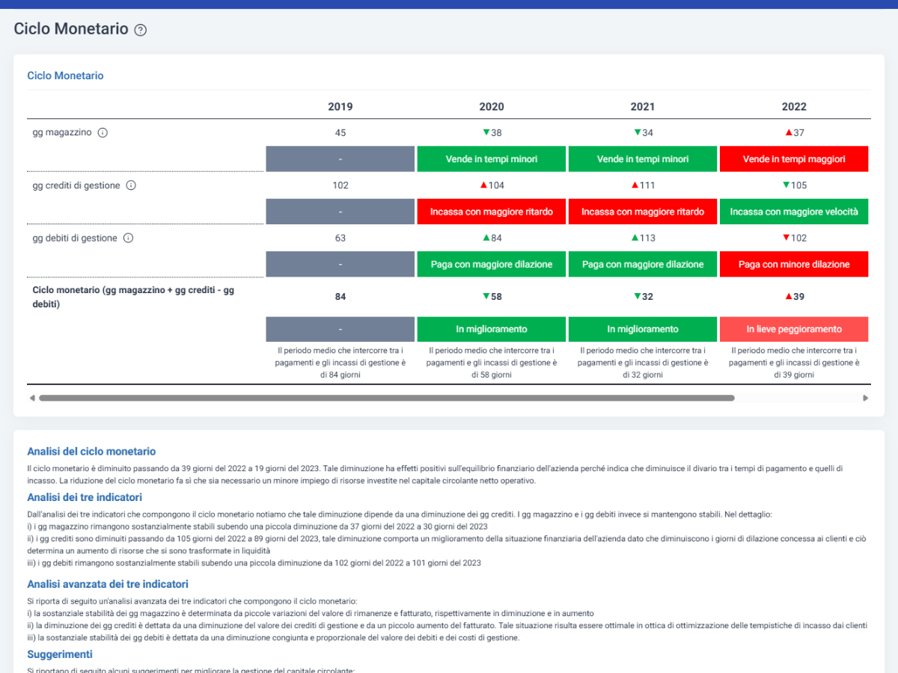Click 2020 badge 'Vende in tempi minori'
Viewport: 898px width, 673px height.
pos(492,159)
